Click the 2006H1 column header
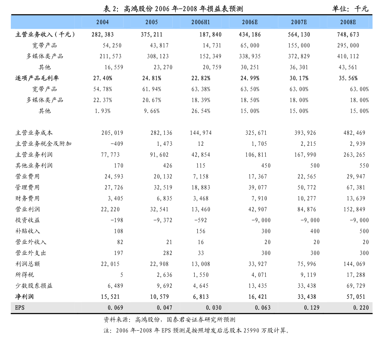 point(201,22)
